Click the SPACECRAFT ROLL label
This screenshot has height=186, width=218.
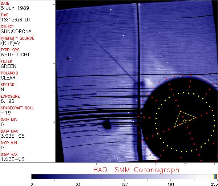pos(17,108)
